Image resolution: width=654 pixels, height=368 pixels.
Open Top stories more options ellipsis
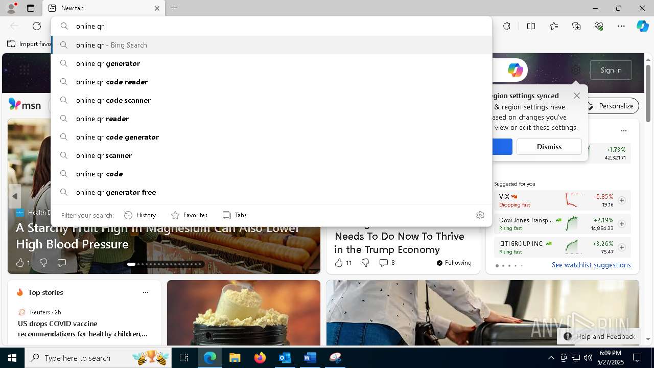[146, 292]
